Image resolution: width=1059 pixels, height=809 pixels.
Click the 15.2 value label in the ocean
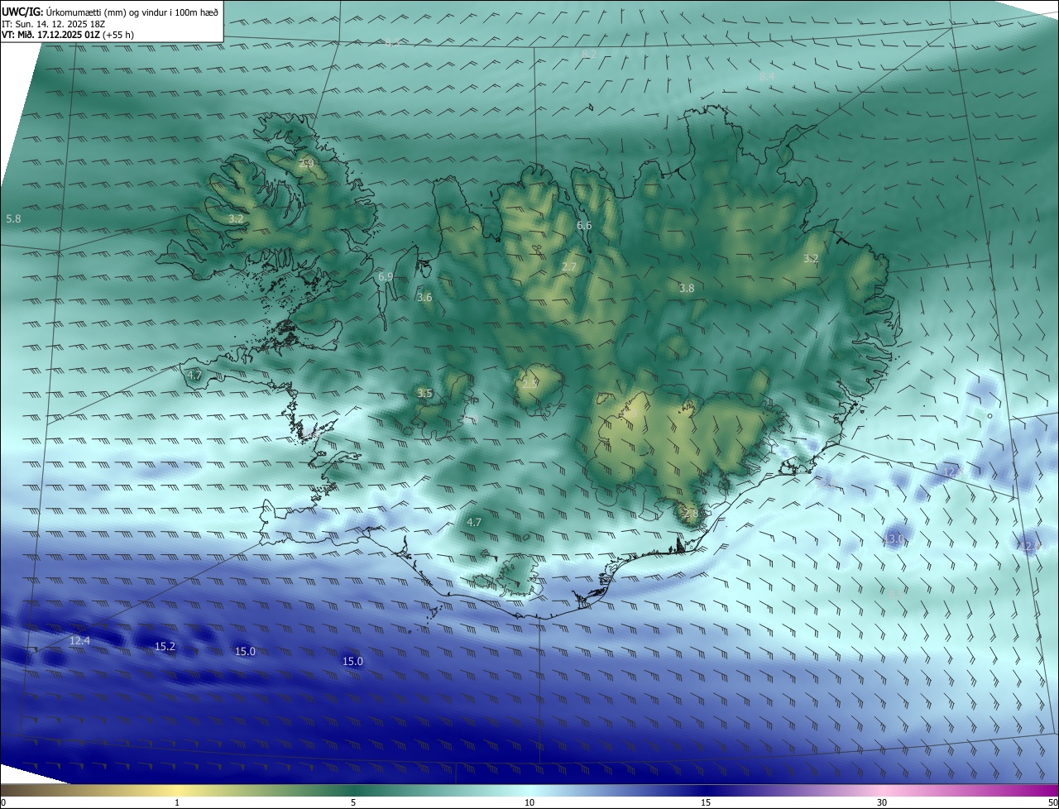point(165,647)
